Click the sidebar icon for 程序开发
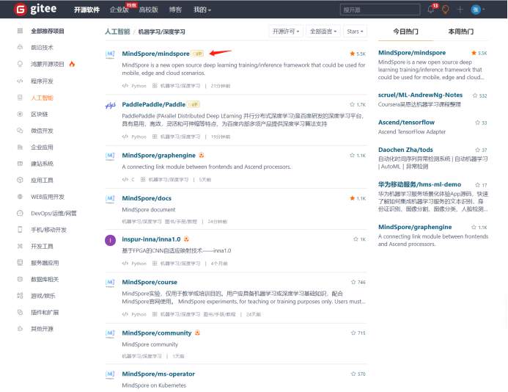Viewport: 508px width, 392px height. 20,81
